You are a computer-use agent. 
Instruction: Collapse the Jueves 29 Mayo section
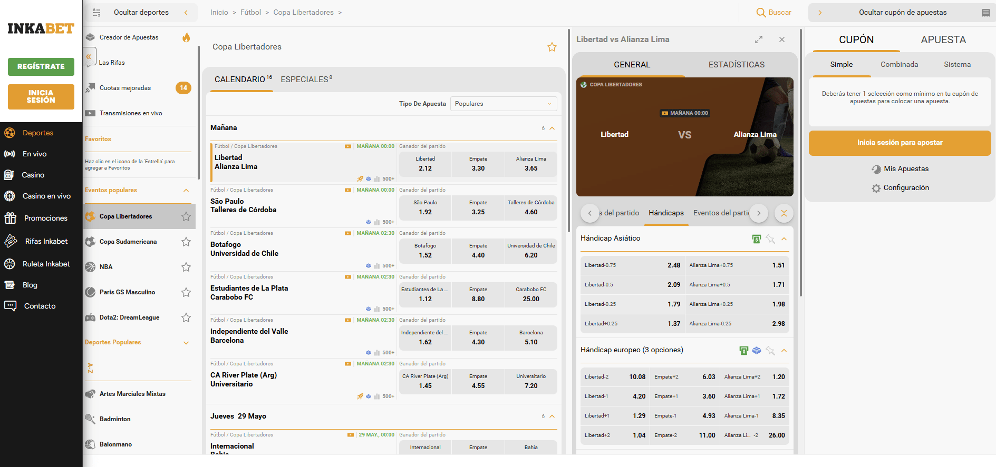click(552, 416)
